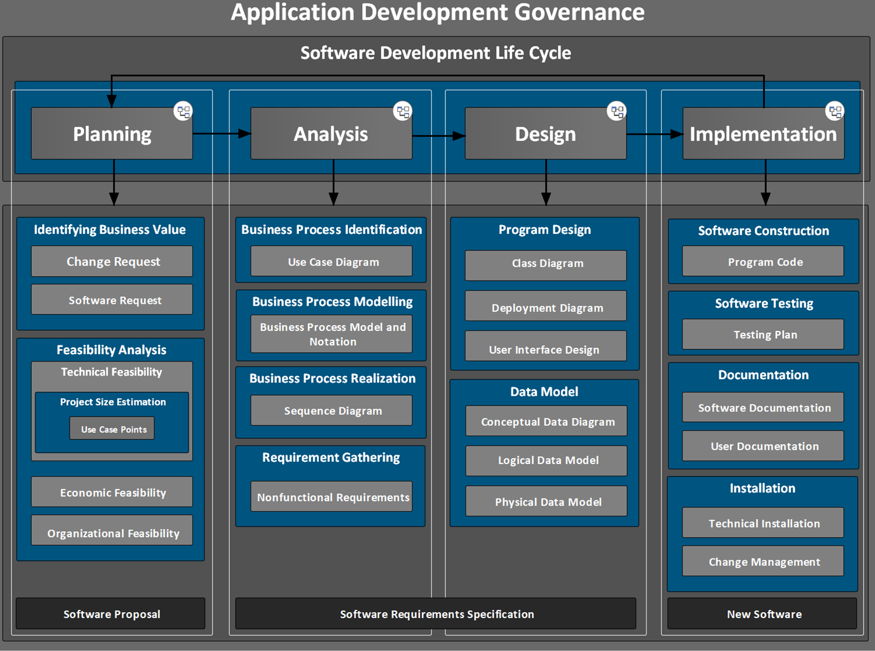
Task: Select the Planning phase box
Action: pyautogui.click(x=112, y=134)
